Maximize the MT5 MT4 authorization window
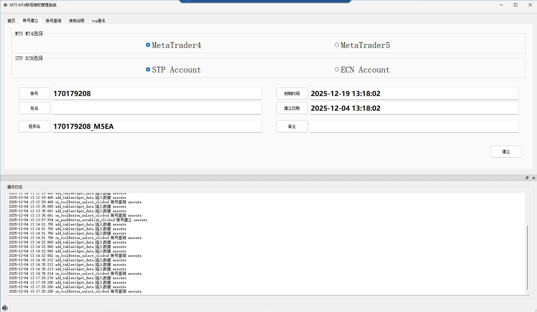The width and height of the screenshot is (537, 312). point(516,5)
